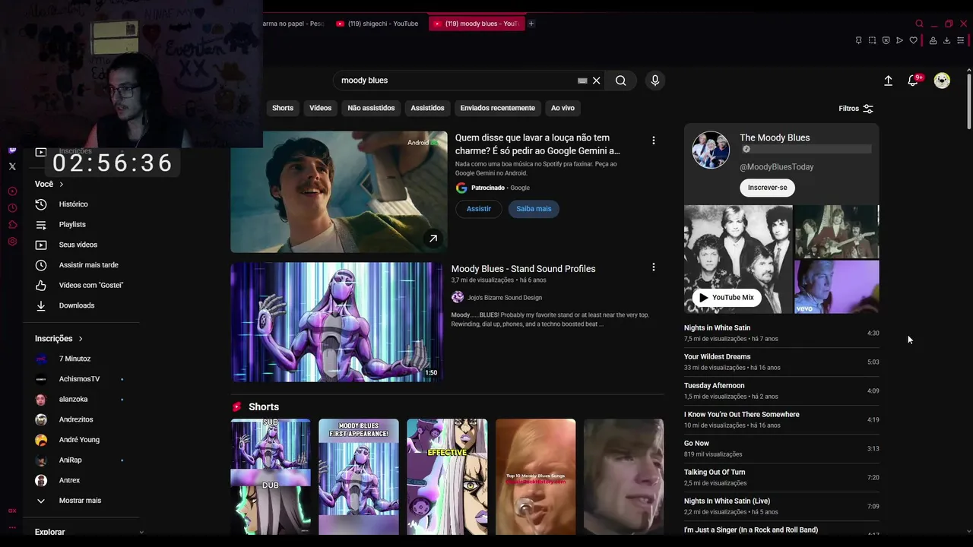973x547 pixels.
Task: Toggle the Assistidos filter chip
Action: tap(427, 108)
